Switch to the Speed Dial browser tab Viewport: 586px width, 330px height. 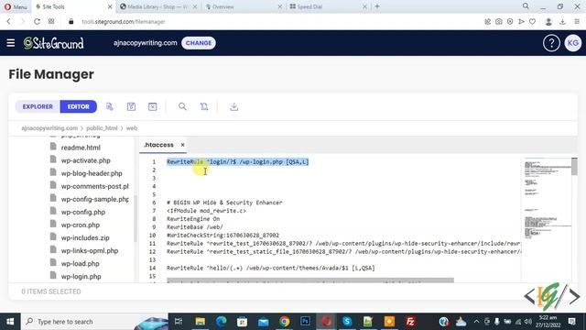[x=327, y=6]
